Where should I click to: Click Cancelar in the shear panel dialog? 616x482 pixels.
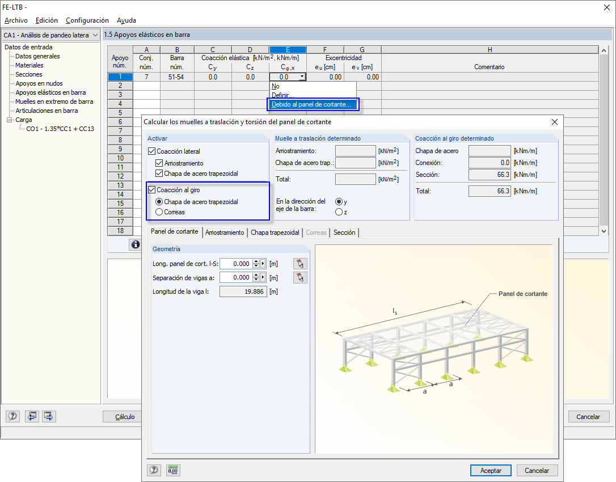pos(537,470)
